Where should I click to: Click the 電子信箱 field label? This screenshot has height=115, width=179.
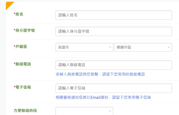(23, 87)
